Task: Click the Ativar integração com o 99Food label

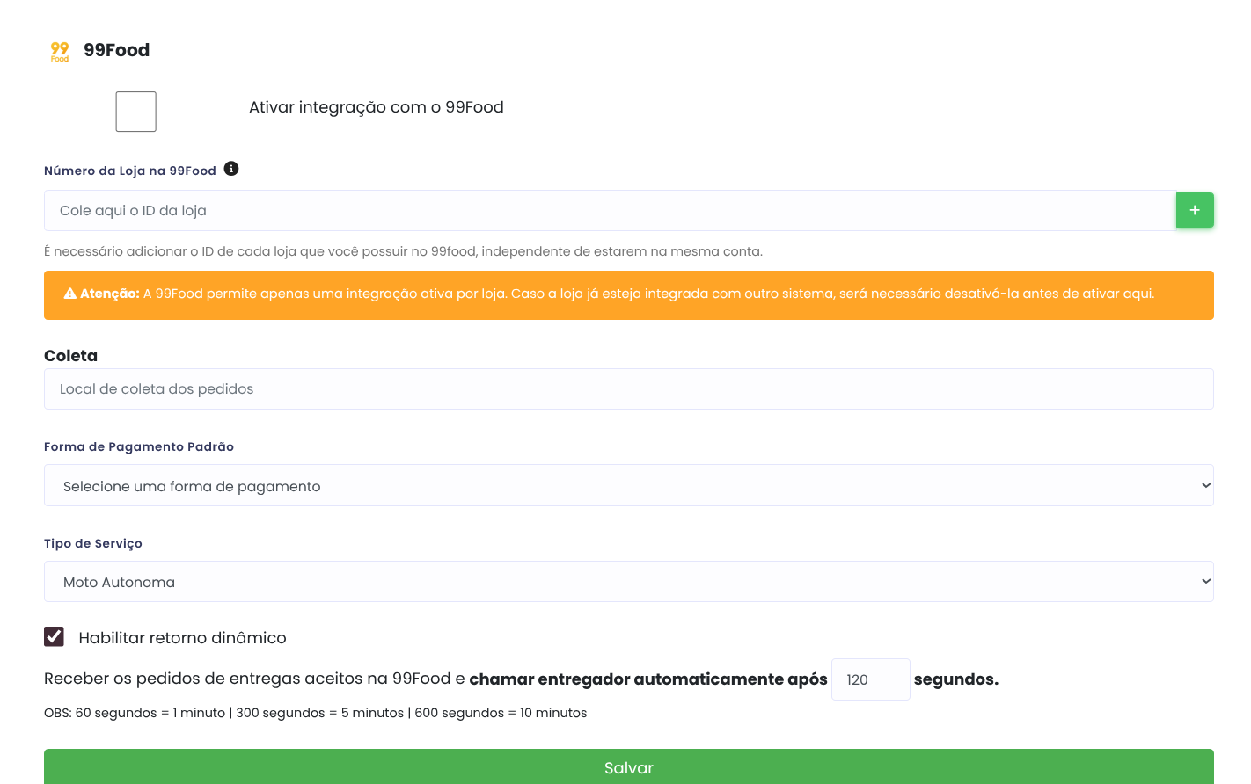Action: pos(376,107)
